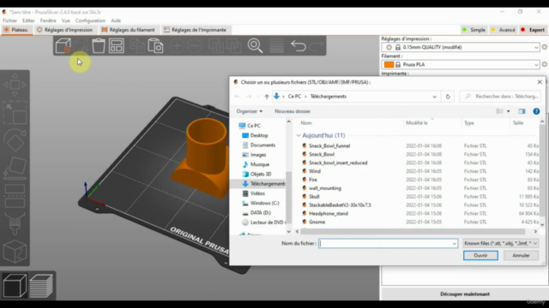Image resolution: width=549 pixels, height=308 pixels.
Task: Open the Organiser dropdown in file dialog
Action: [x=250, y=111]
